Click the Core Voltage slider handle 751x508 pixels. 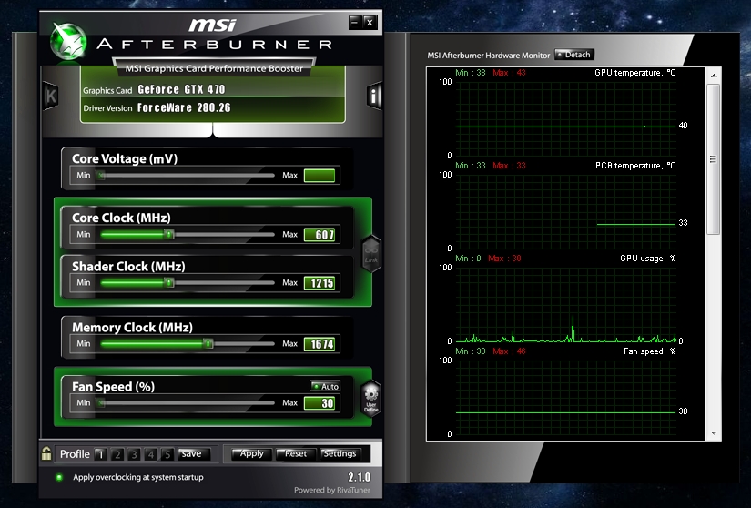click(101, 175)
